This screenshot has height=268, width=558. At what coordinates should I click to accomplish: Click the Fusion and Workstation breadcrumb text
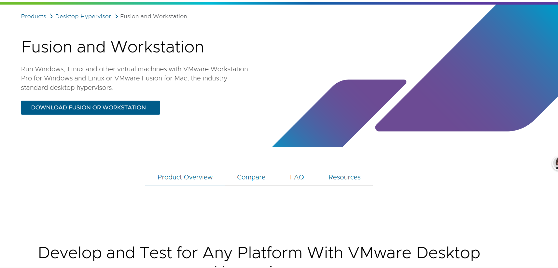pyautogui.click(x=154, y=16)
